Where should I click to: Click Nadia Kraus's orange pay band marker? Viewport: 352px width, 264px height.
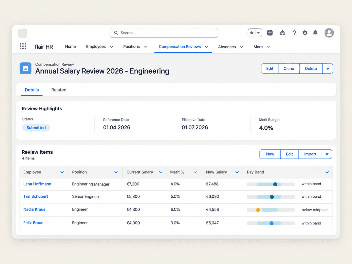(x=258, y=210)
